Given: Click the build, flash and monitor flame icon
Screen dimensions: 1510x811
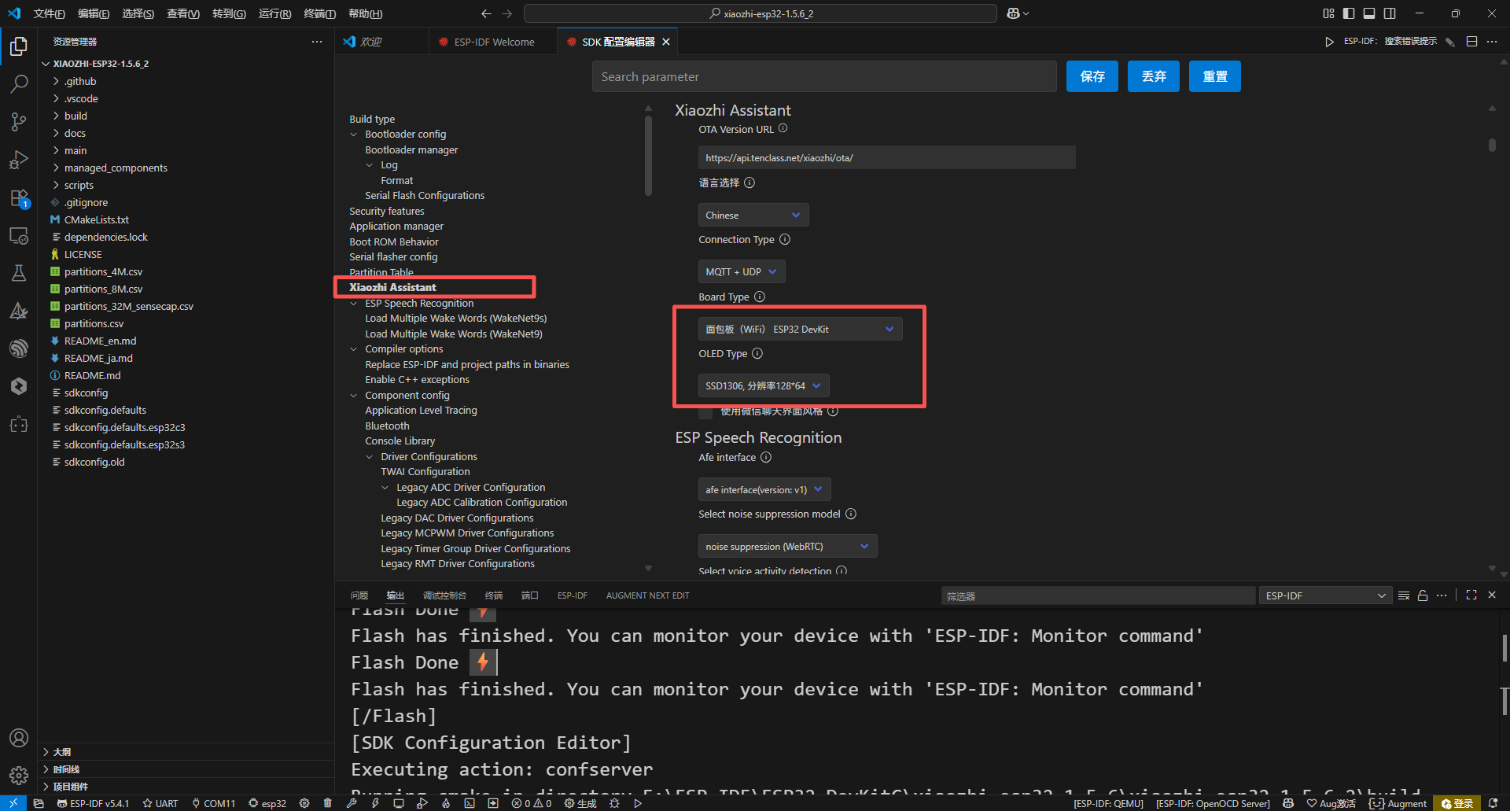Looking at the screenshot, I should 446,803.
